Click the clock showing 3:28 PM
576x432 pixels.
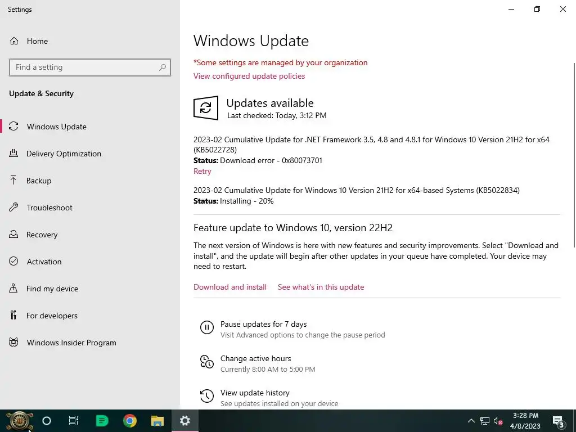pos(525,416)
